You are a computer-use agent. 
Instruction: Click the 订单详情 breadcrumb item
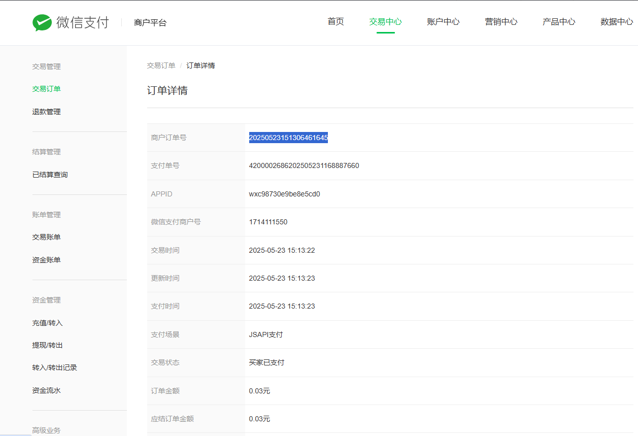[200, 65]
